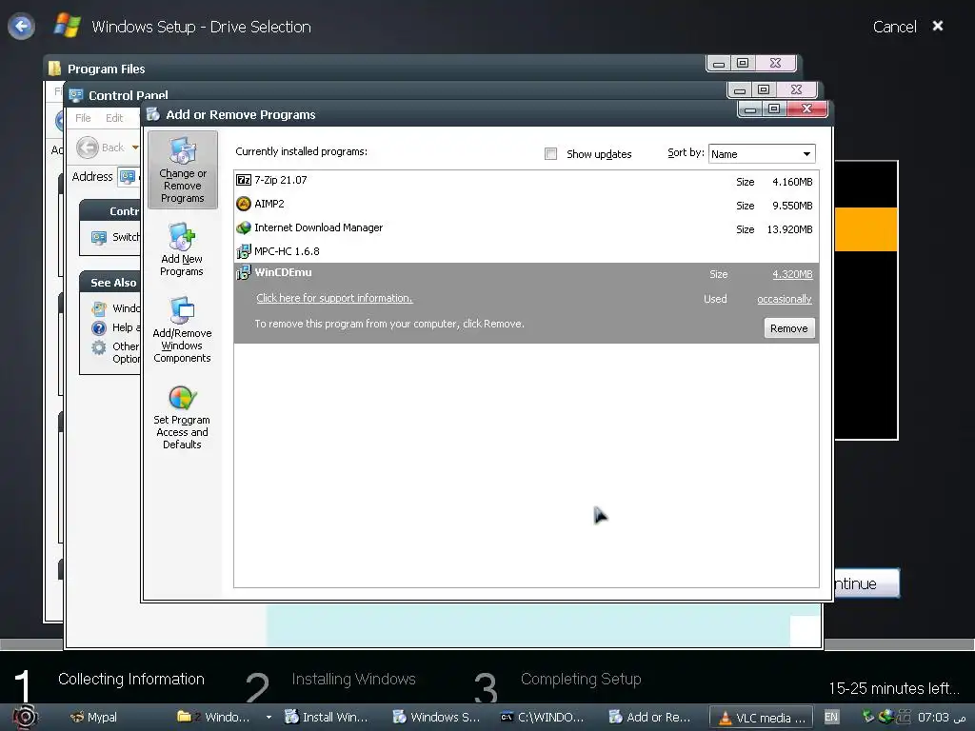975x731 pixels.
Task: Click here for support information link
Action: point(334,298)
